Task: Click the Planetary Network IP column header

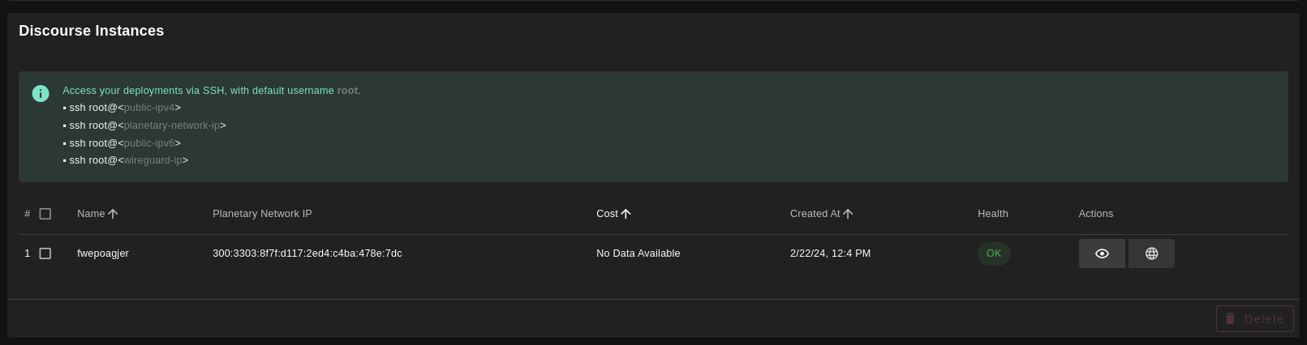Action: 262,214
